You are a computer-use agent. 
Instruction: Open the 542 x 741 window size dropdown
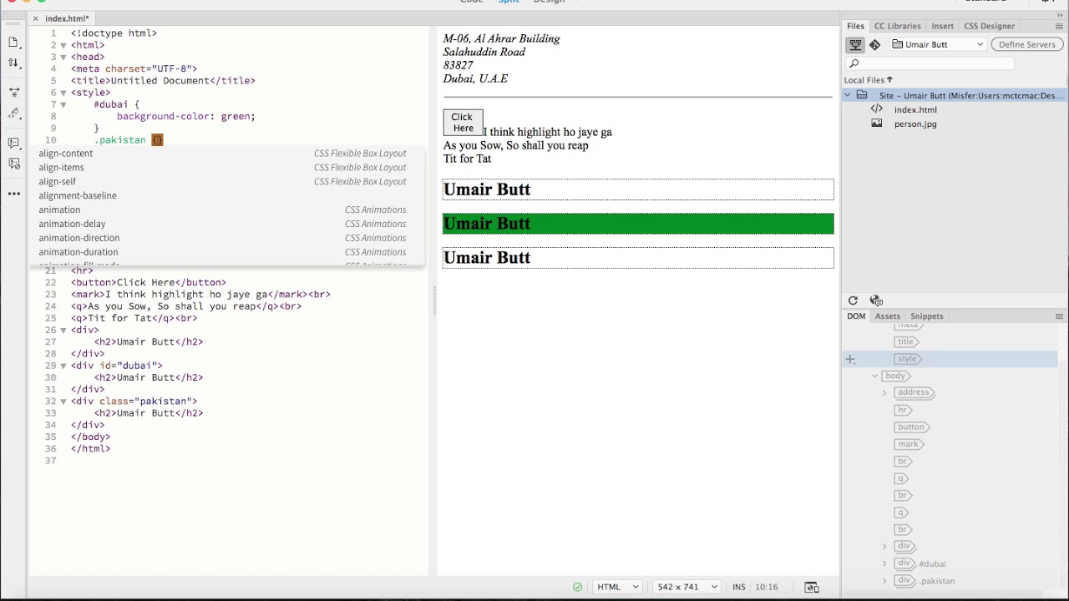(686, 587)
